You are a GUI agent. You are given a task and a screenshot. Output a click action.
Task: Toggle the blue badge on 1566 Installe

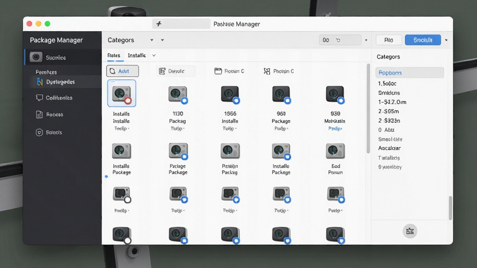(236, 100)
